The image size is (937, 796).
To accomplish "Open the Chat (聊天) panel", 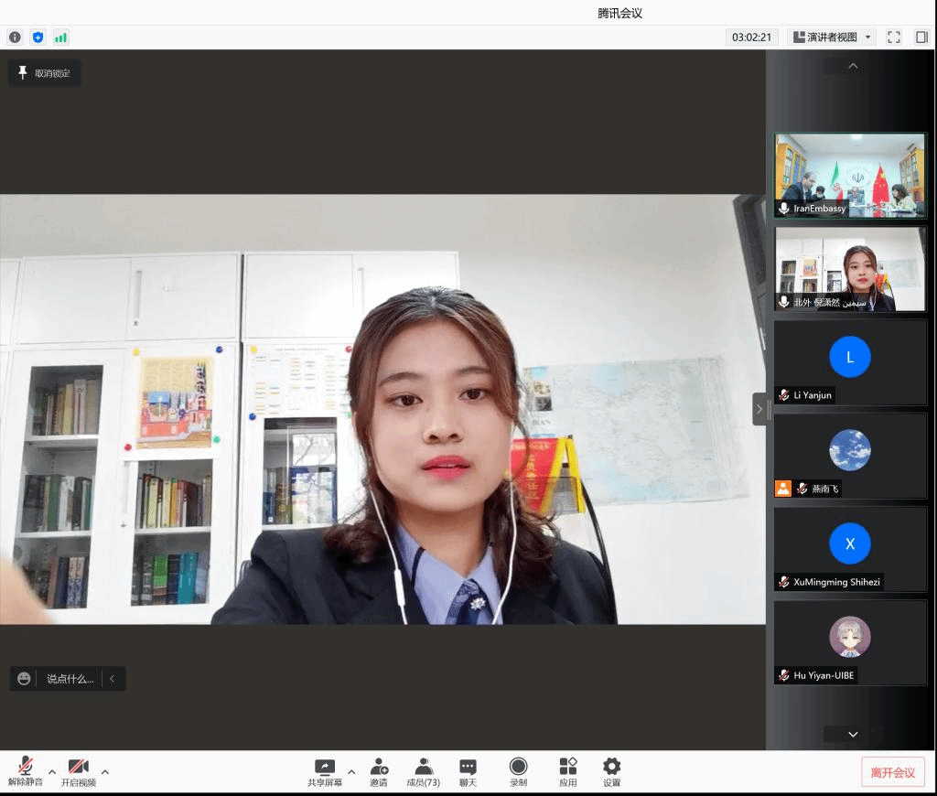I will pos(468,772).
